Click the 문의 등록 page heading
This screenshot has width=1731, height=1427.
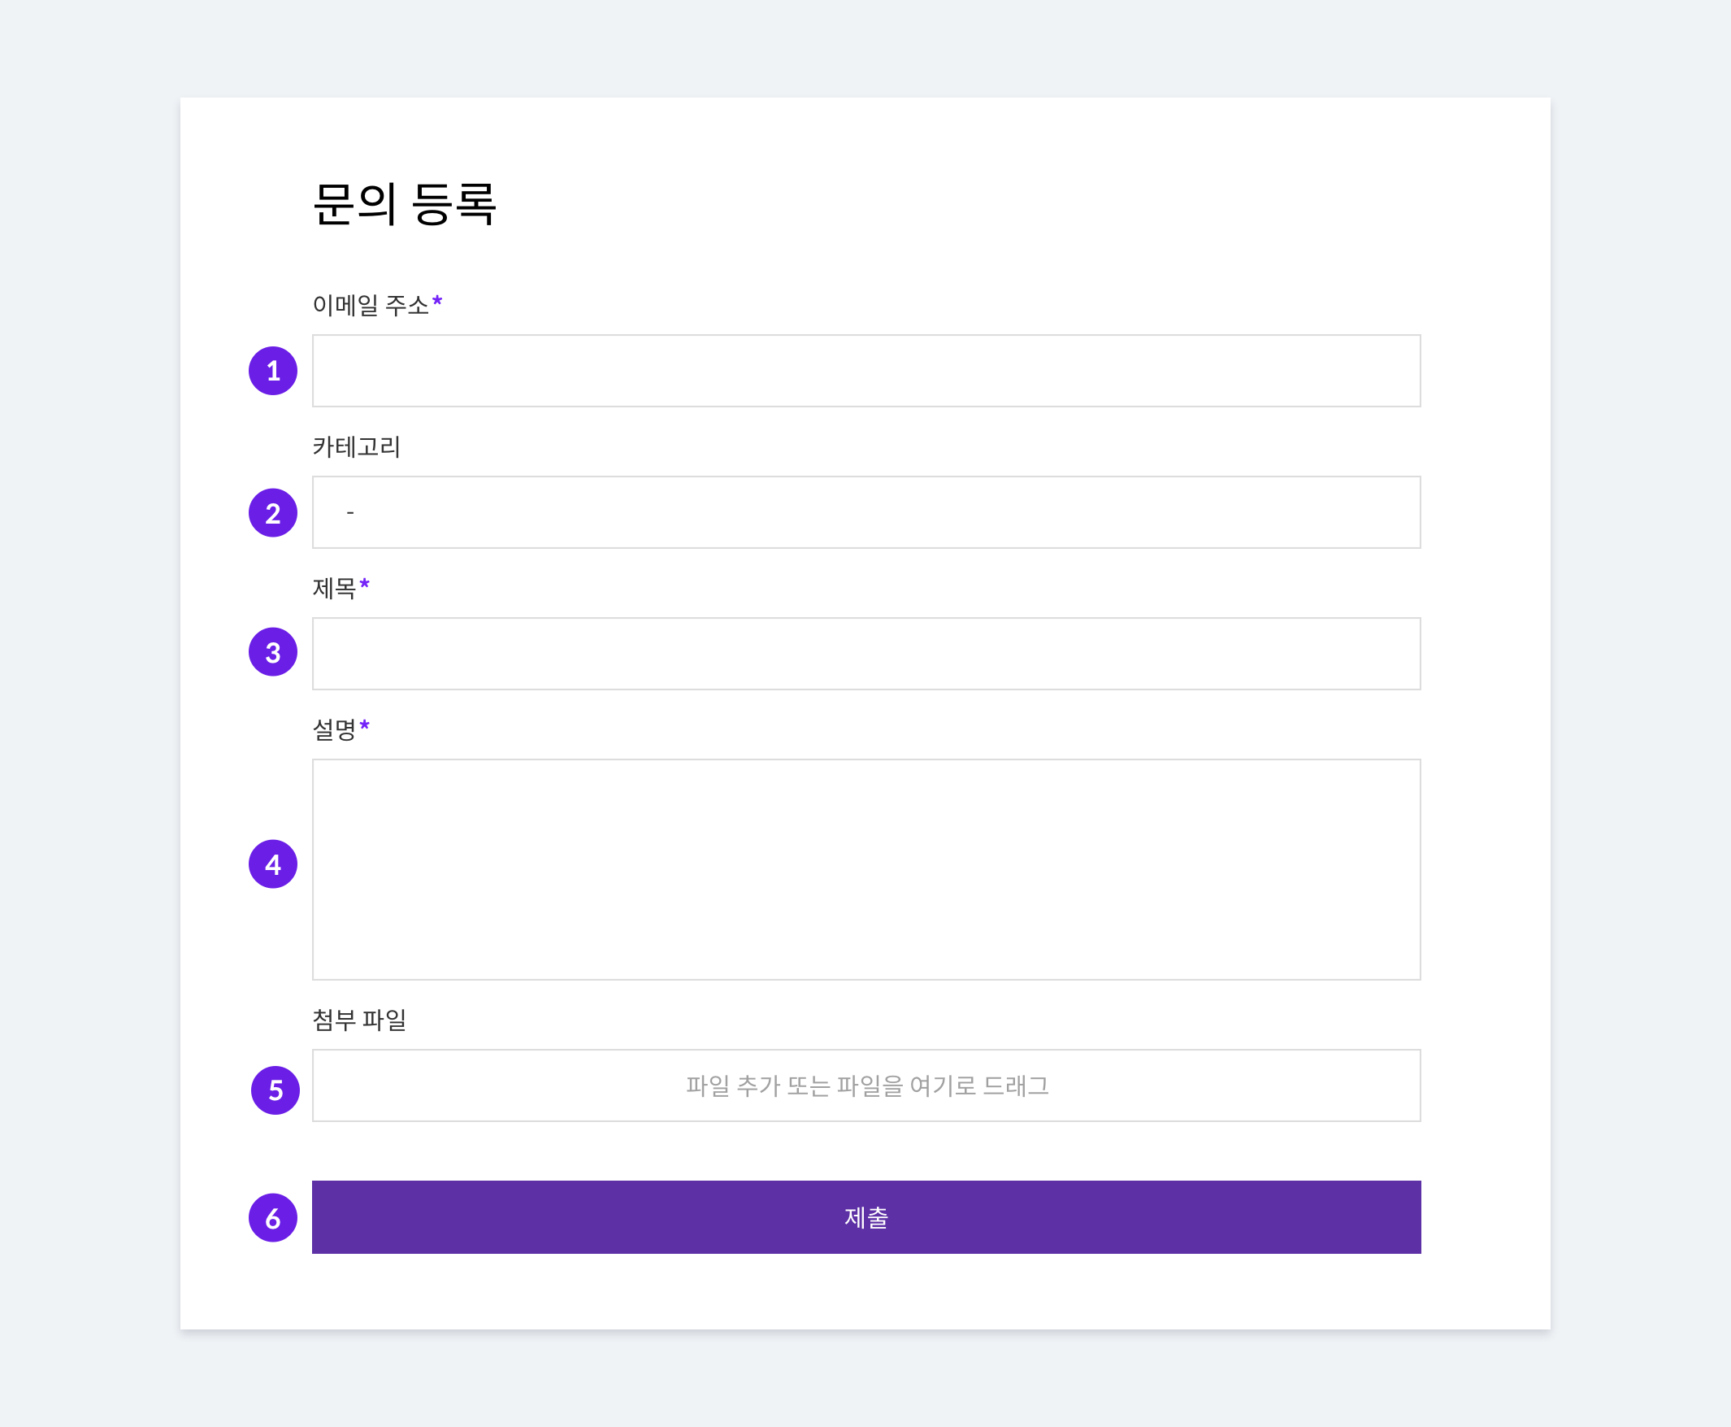click(404, 204)
